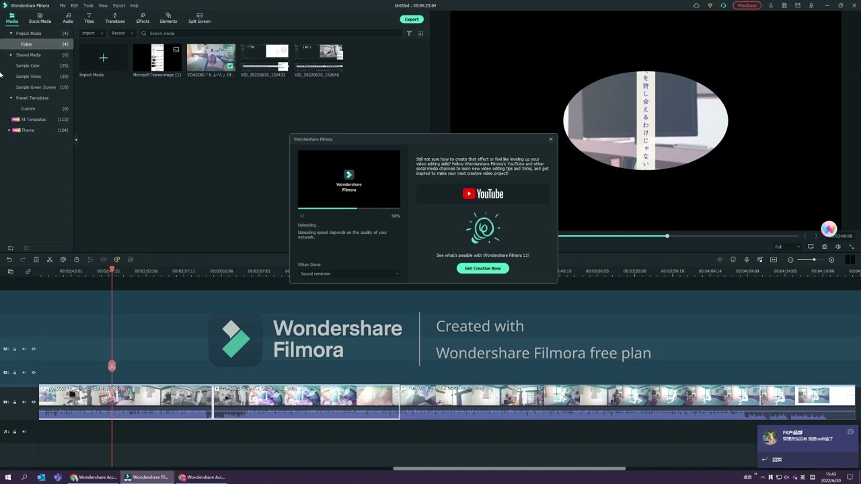This screenshot has height=484, width=861.
Task: Click the timeline zoom out minus icon
Action: [x=790, y=259]
